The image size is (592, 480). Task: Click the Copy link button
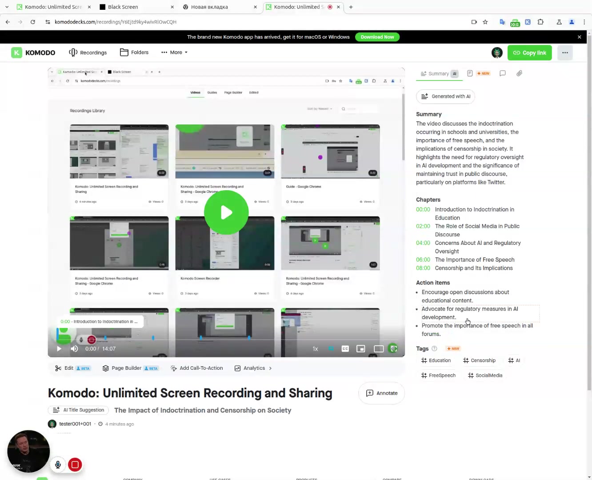529,52
